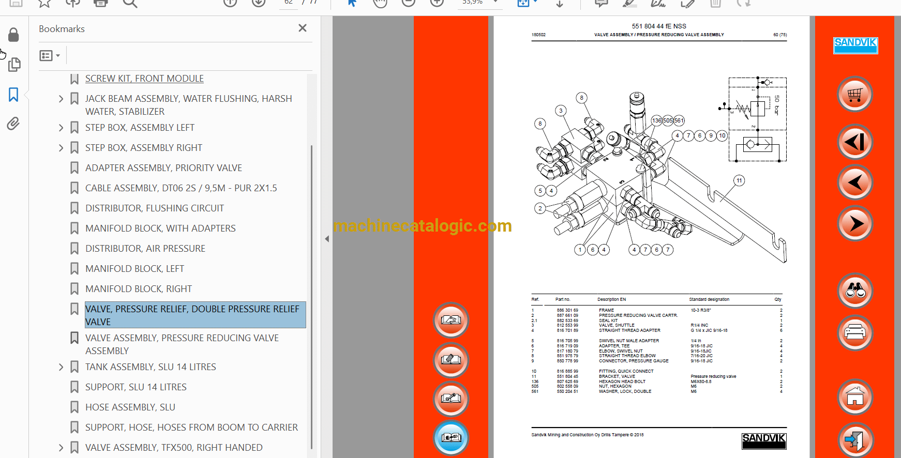Image resolution: width=901 pixels, height=458 pixels.
Task: Click the page title '551 804 44 fE NSS'
Action: 659,26
